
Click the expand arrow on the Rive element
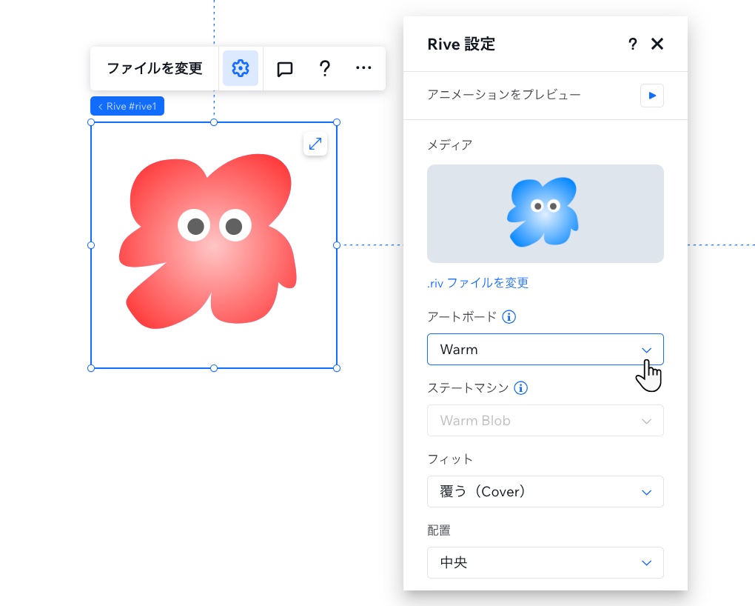click(315, 144)
